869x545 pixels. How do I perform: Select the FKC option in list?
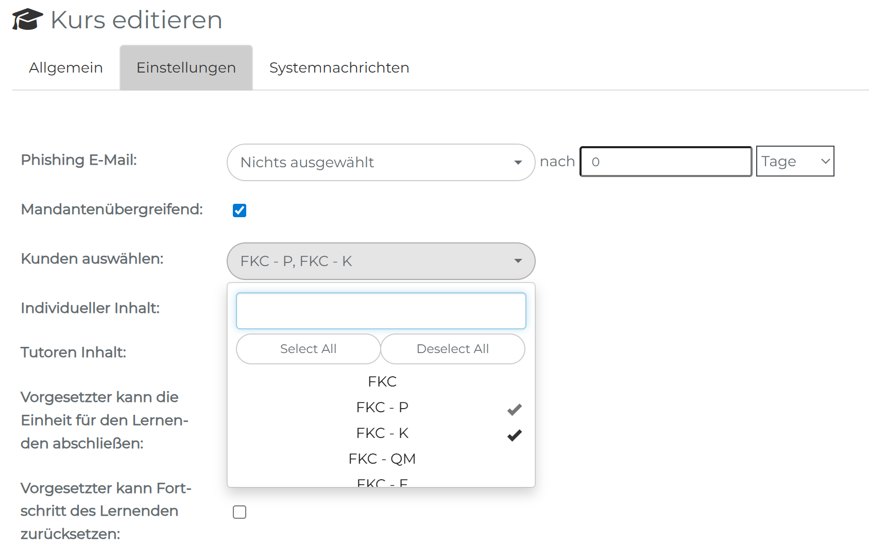click(x=382, y=382)
